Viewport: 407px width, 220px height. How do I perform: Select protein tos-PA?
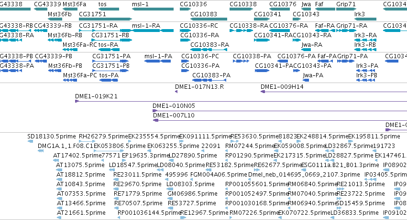point(109,75)
